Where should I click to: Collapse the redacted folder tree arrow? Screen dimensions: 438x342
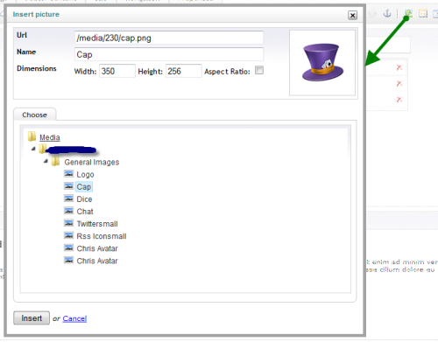[x=33, y=149]
